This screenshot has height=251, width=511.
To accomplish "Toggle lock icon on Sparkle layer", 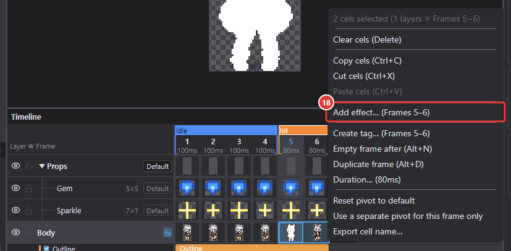I will tap(28, 211).
